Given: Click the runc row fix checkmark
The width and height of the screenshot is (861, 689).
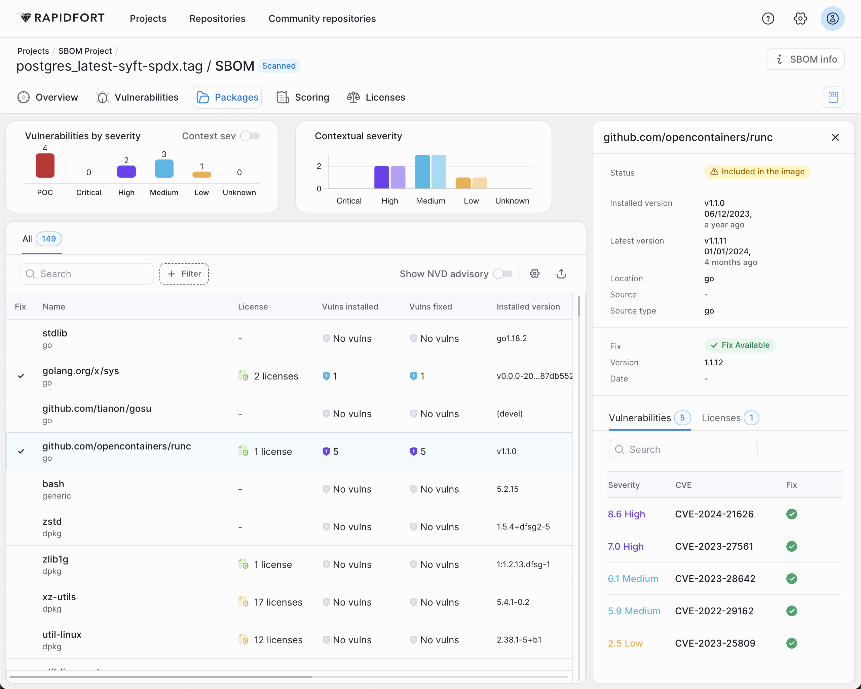Looking at the screenshot, I should (21, 451).
